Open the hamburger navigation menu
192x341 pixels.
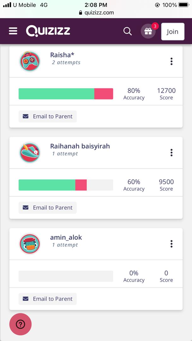[13, 31]
